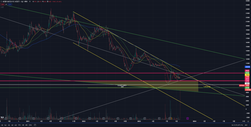This screenshot has width=251, height=127.
Task: Select the 1.618 Fibonacci level label
Action: tap(207, 87)
